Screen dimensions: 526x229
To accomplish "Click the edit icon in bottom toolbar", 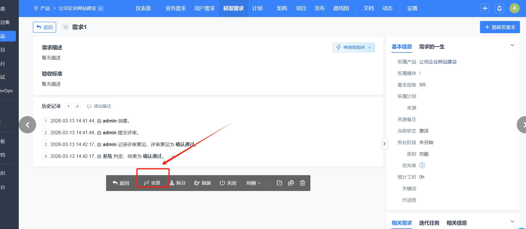I will (x=279, y=183).
